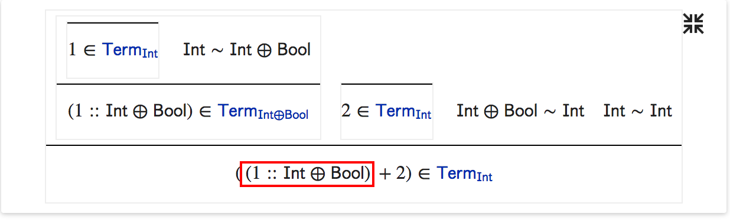Click the Term Int link in the conclusion

click(x=465, y=174)
